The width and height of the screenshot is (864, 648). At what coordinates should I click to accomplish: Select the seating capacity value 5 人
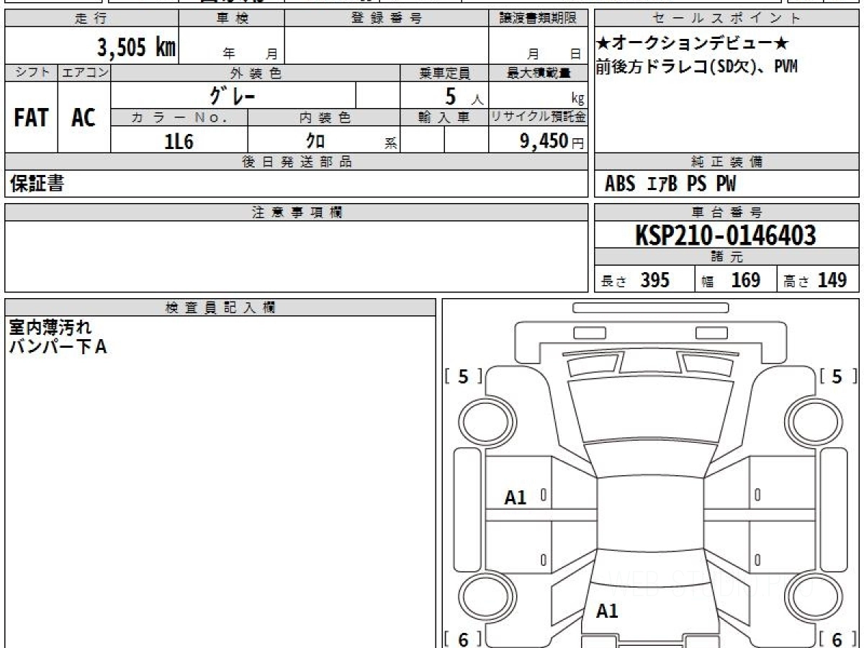coord(464,96)
